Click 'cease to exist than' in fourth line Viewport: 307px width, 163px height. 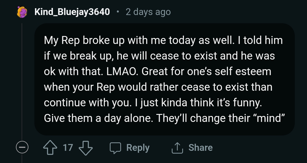click(227, 87)
